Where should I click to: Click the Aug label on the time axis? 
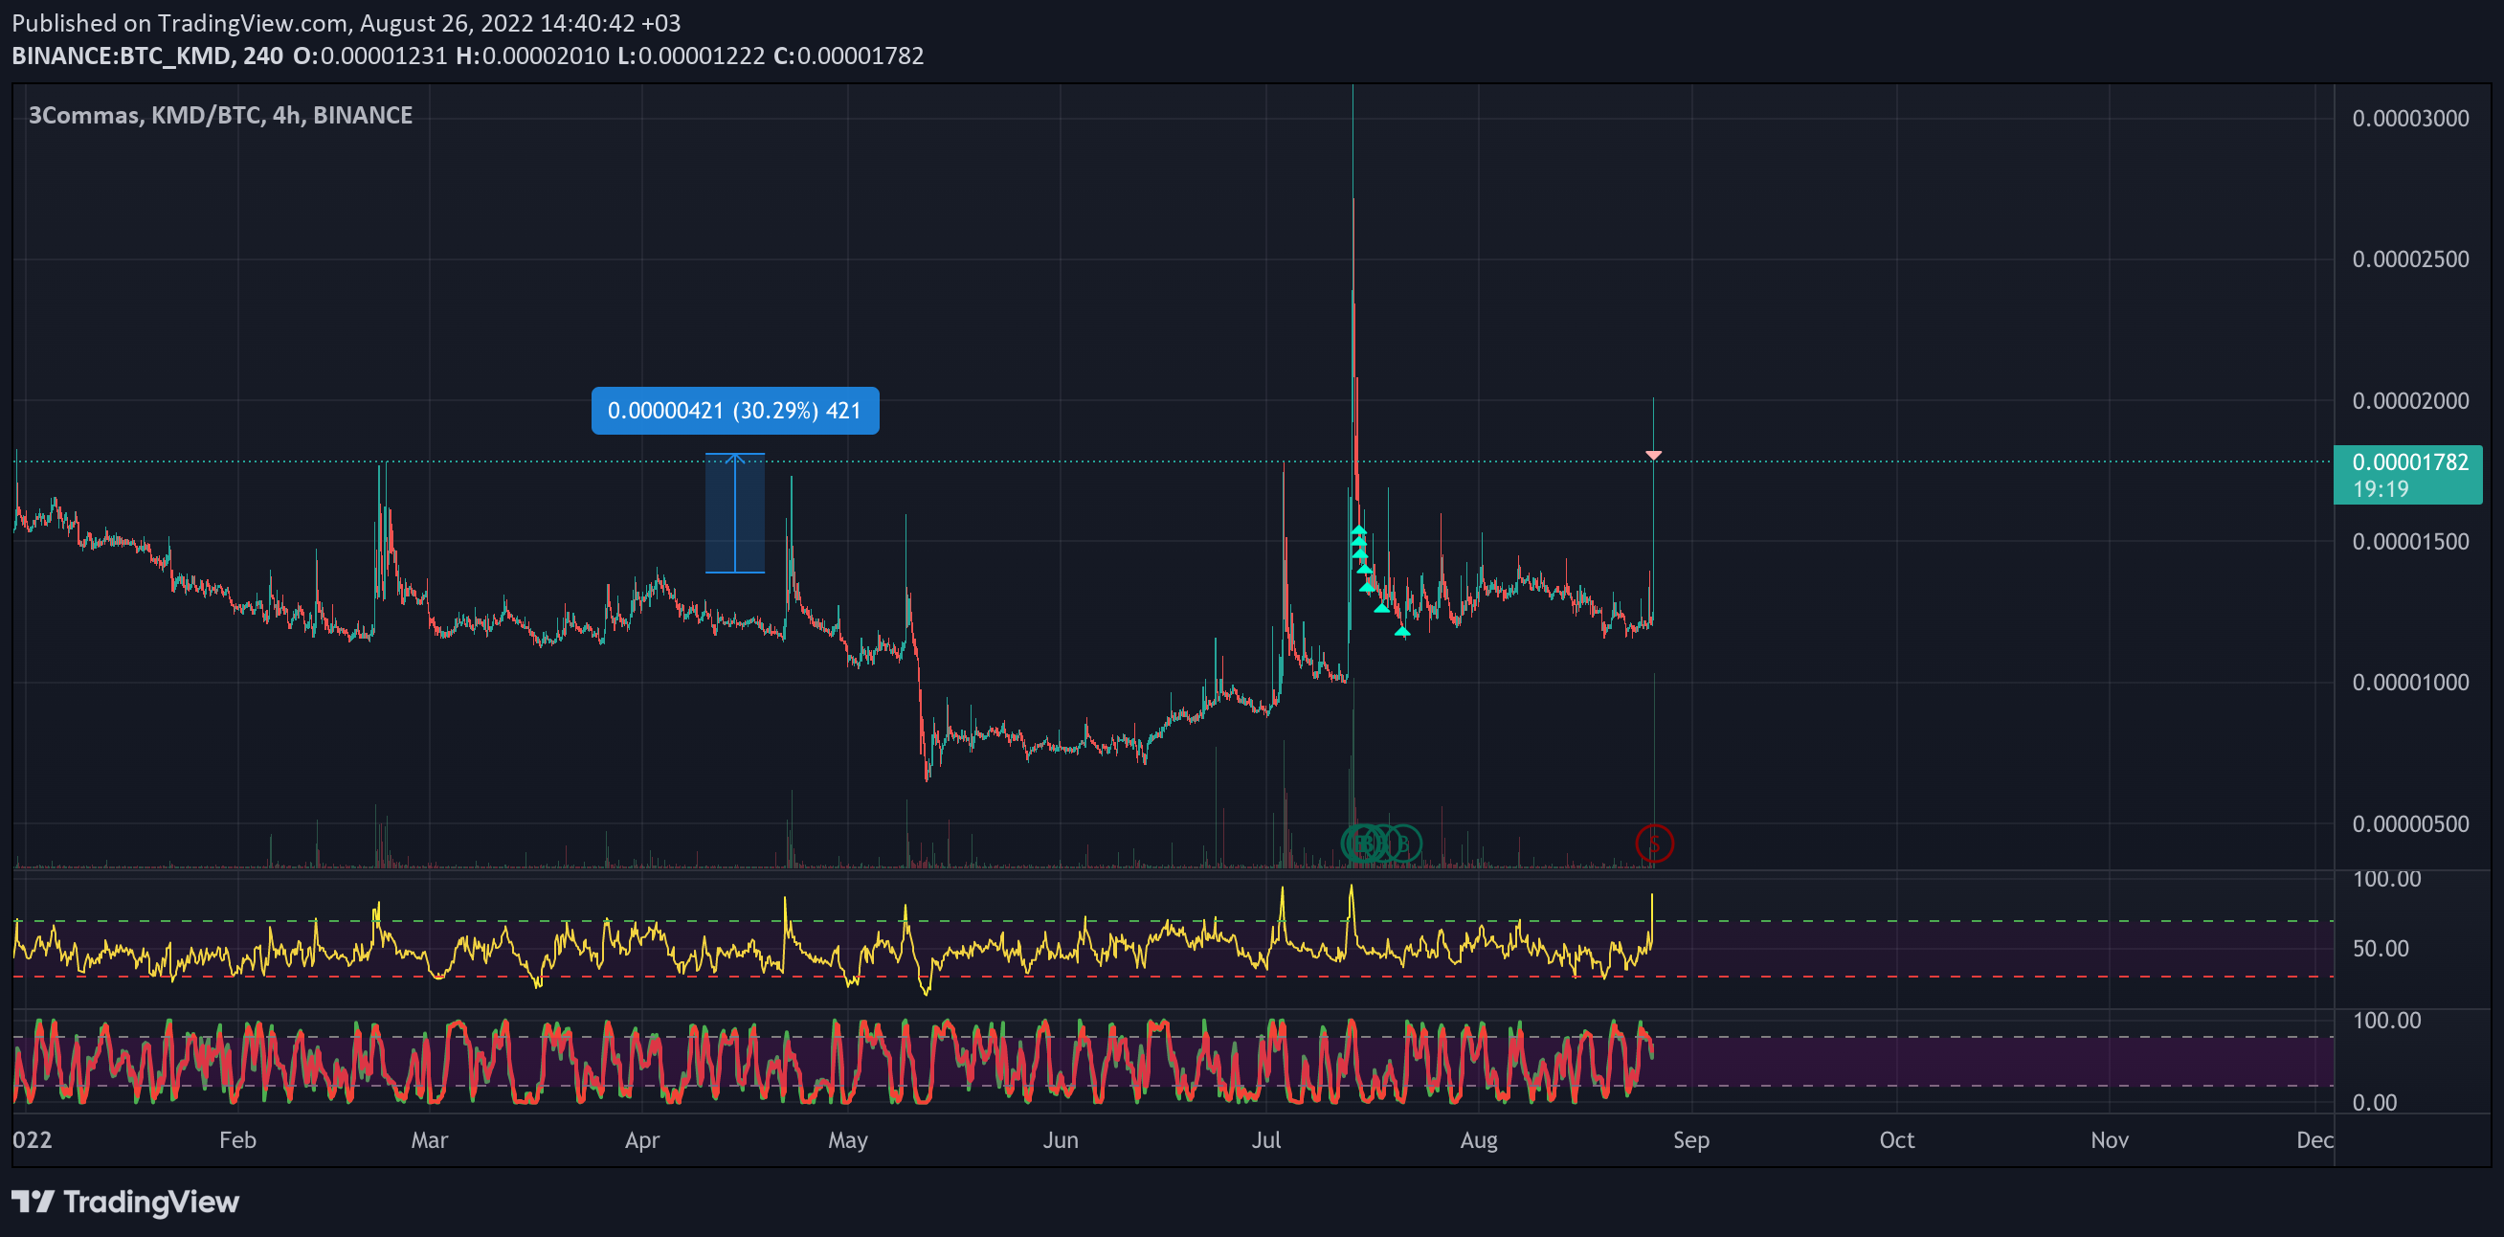point(1479,1139)
